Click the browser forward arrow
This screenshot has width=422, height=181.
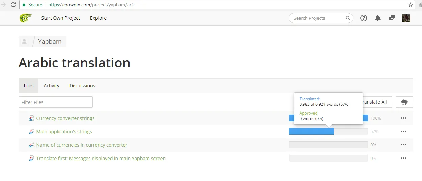pyautogui.click(x=4, y=5)
